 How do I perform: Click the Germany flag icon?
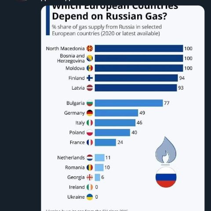click(90, 113)
